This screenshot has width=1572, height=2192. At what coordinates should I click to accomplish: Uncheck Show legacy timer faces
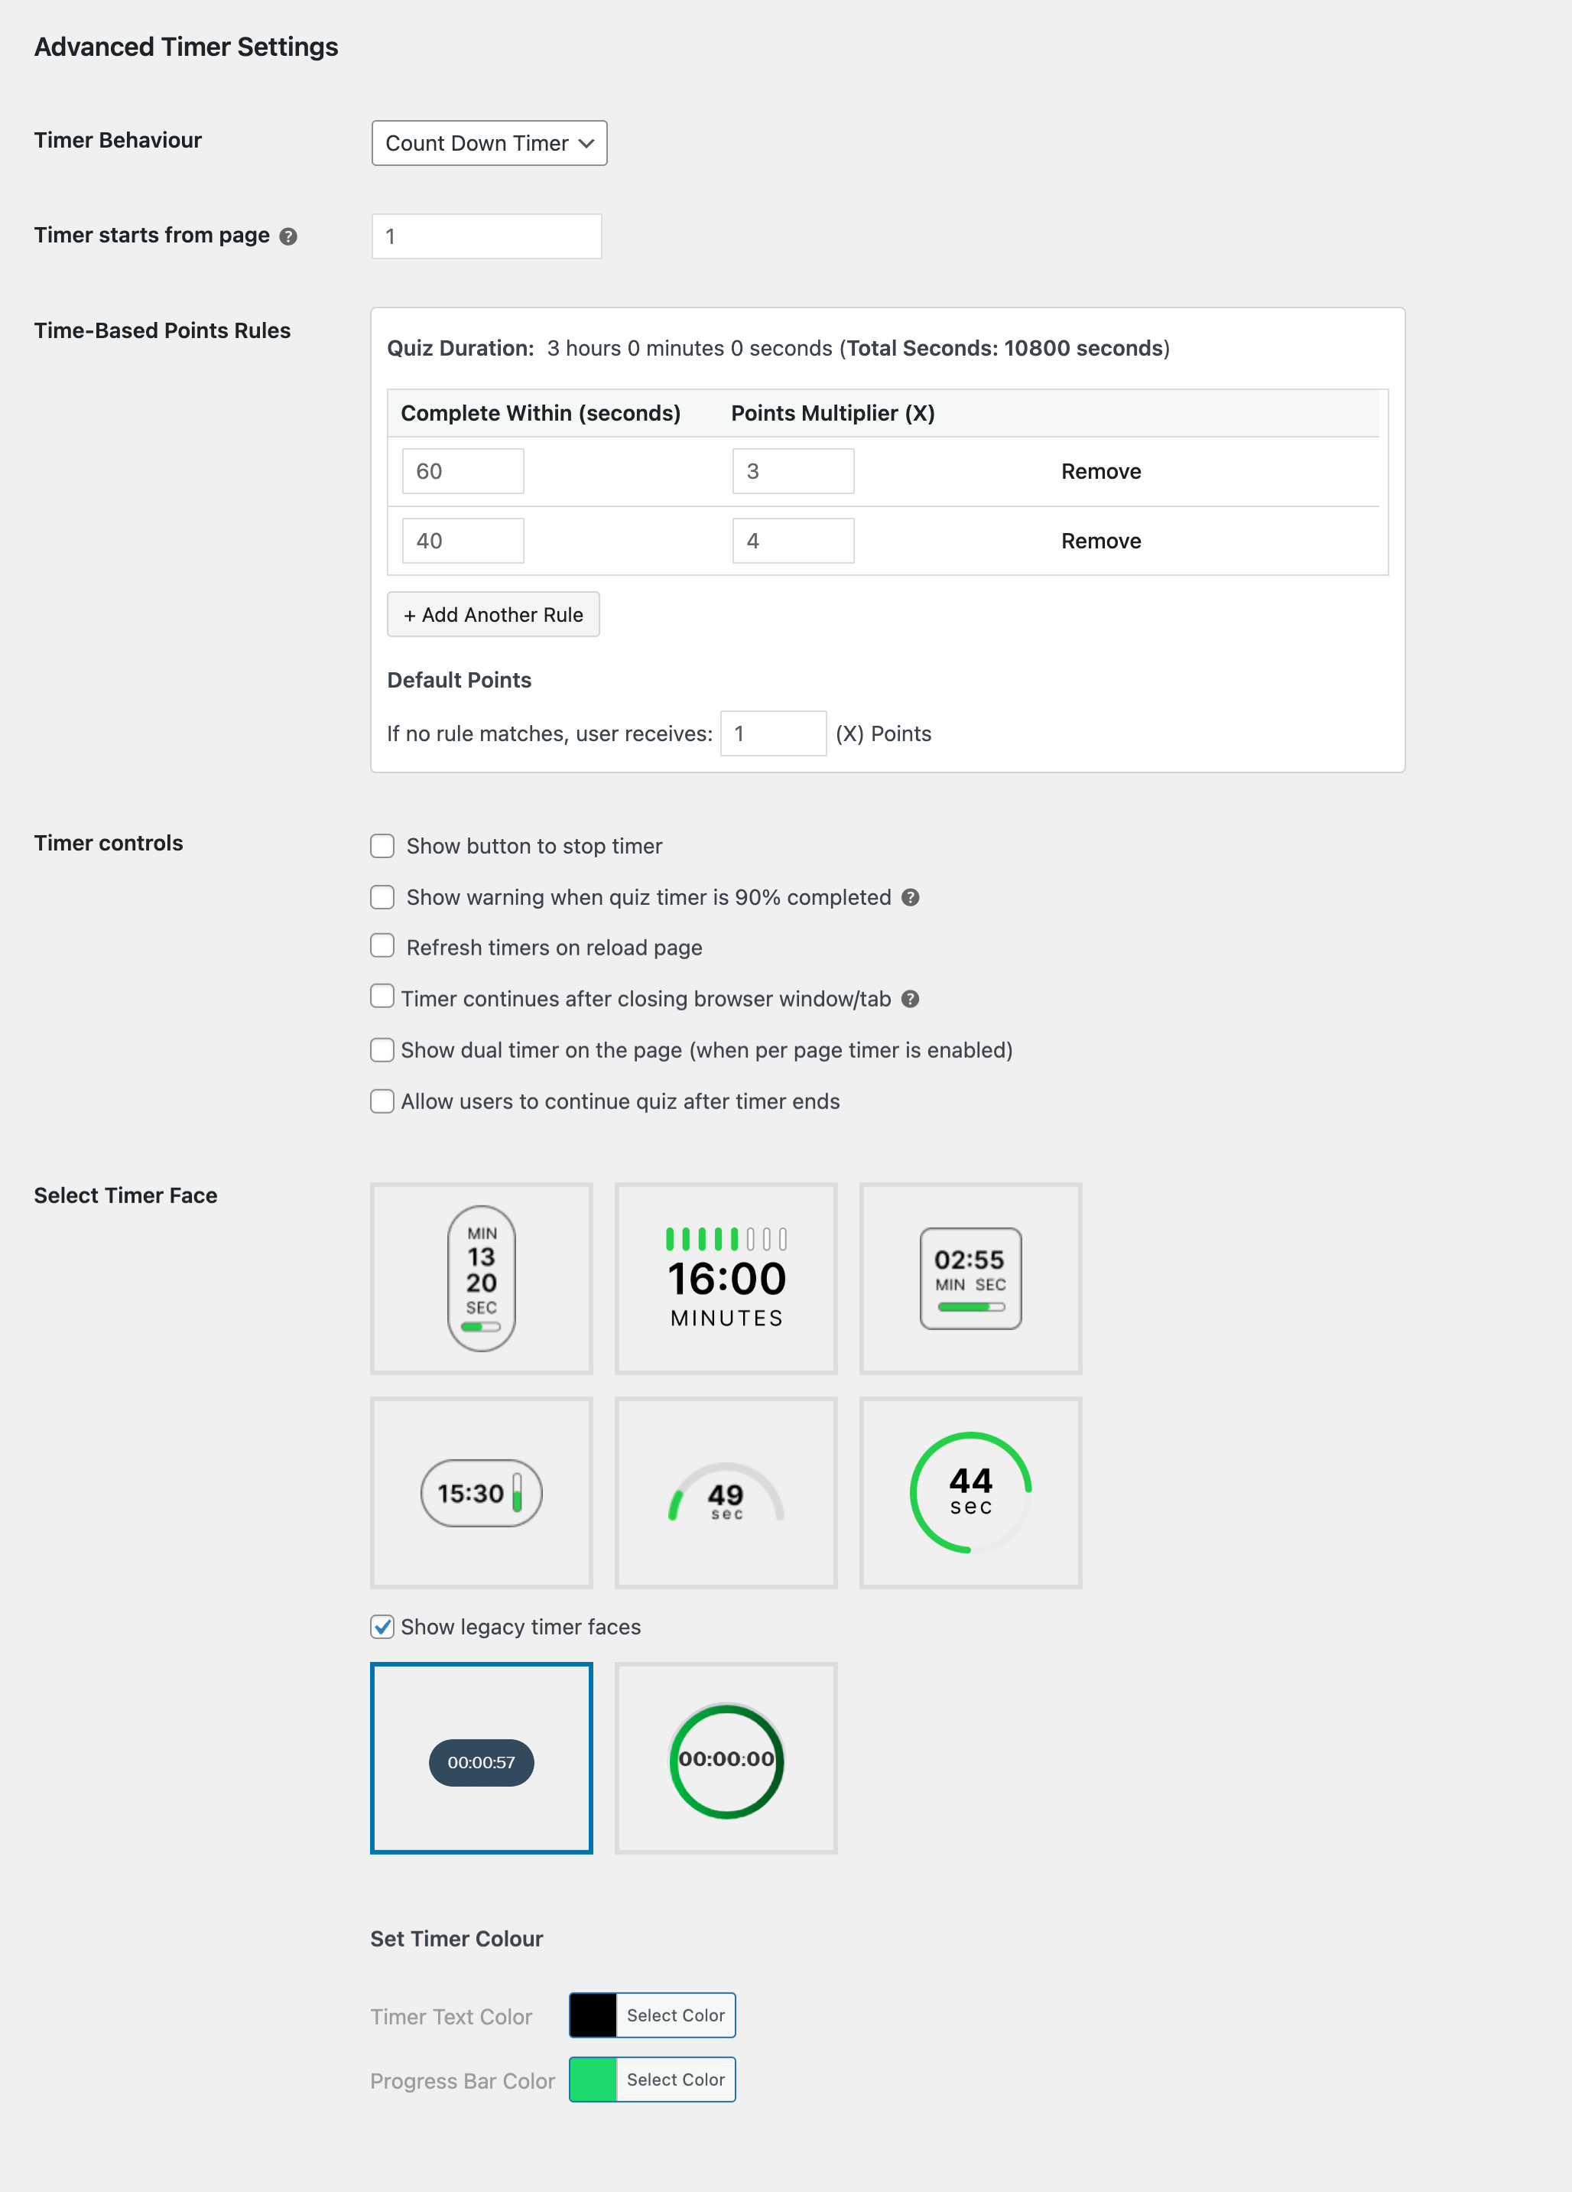(x=382, y=1628)
